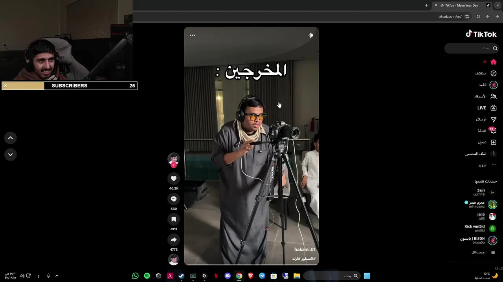Open Netflix from the taskbar
This screenshot has height=282, width=503.
(x=216, y=276)
